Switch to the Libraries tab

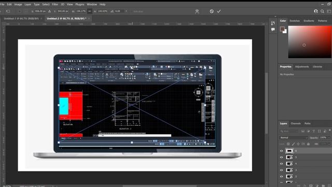click(317, 67)
